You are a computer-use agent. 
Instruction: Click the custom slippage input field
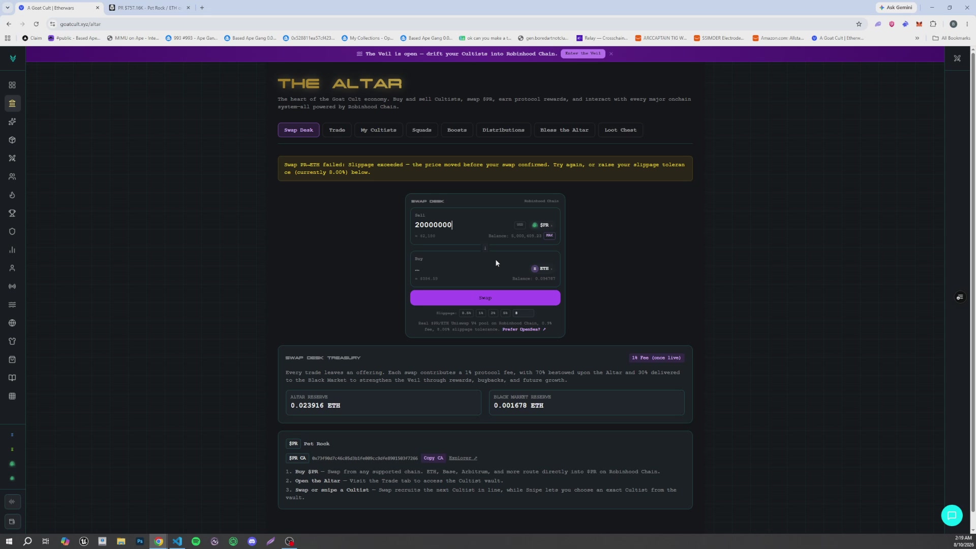(524, 313)
